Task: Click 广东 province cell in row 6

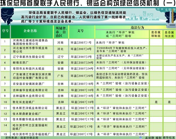Action: click(60, 76)
